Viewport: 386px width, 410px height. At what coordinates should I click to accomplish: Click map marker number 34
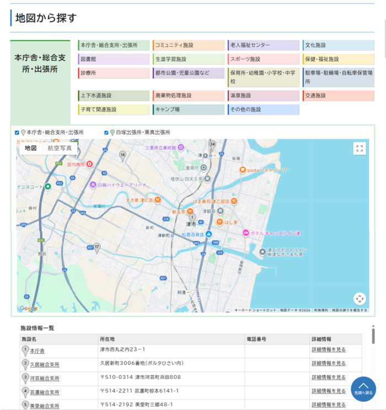tap(212, 145)
